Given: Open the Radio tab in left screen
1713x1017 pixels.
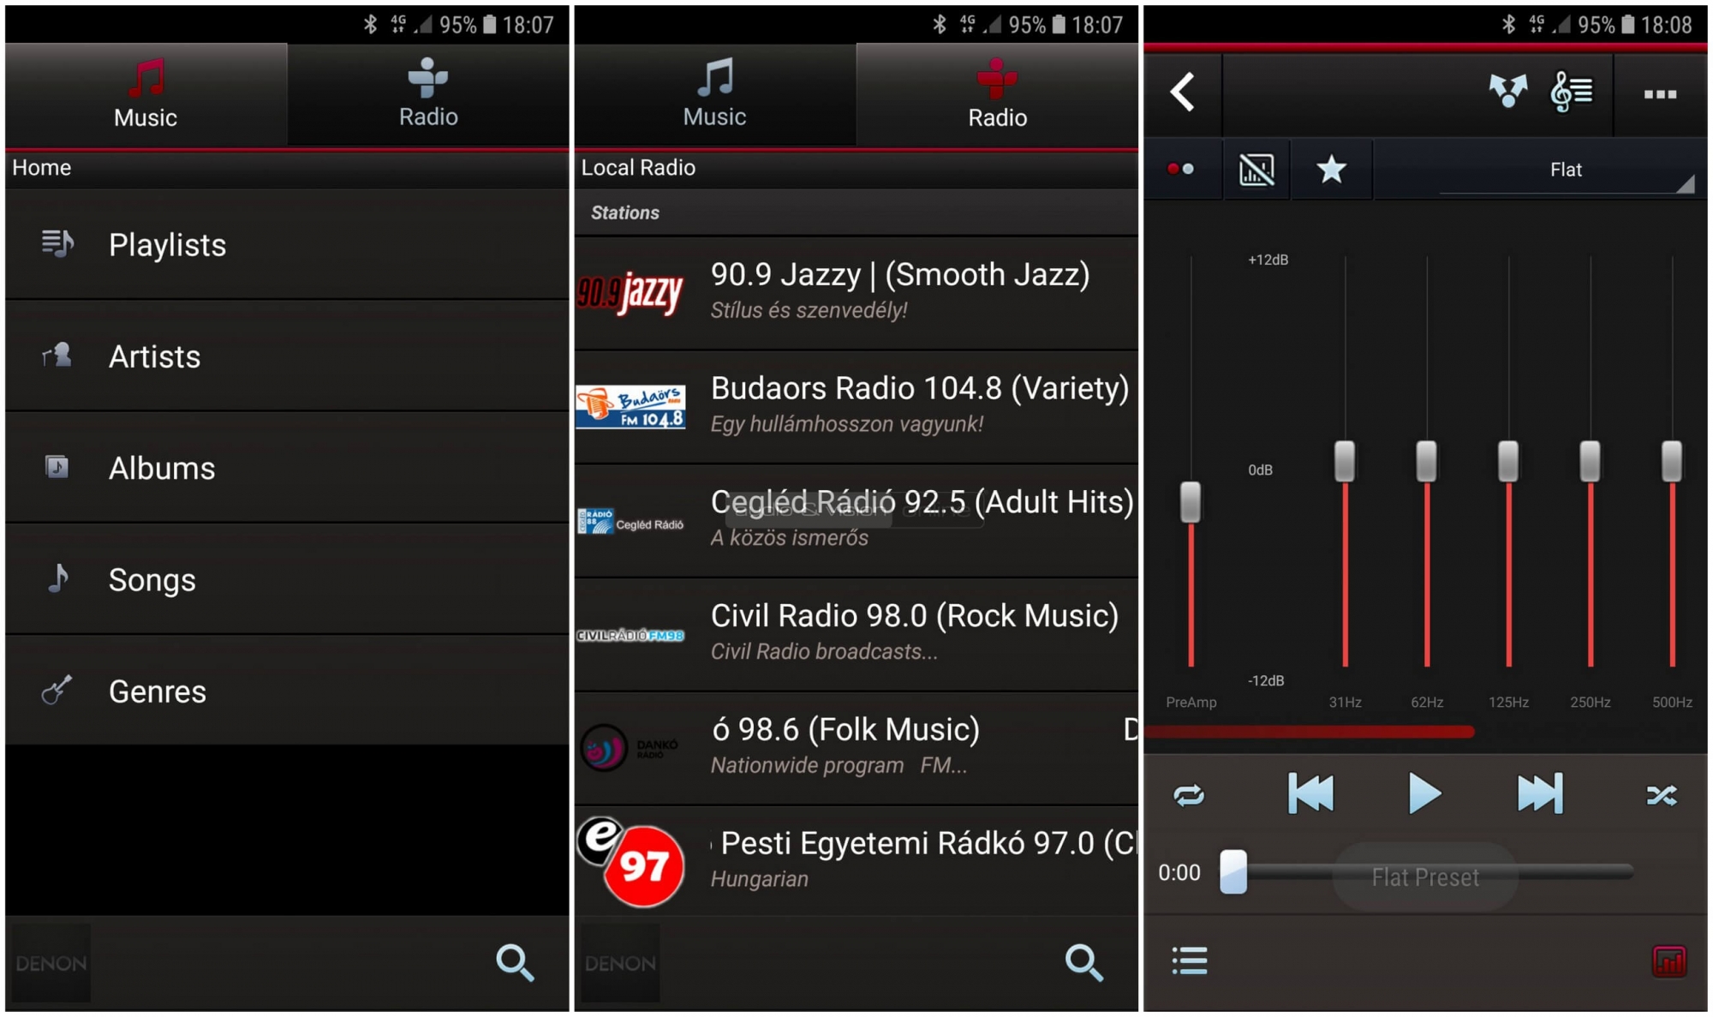Looking at the screenshot, I should (x=428, y=94).
